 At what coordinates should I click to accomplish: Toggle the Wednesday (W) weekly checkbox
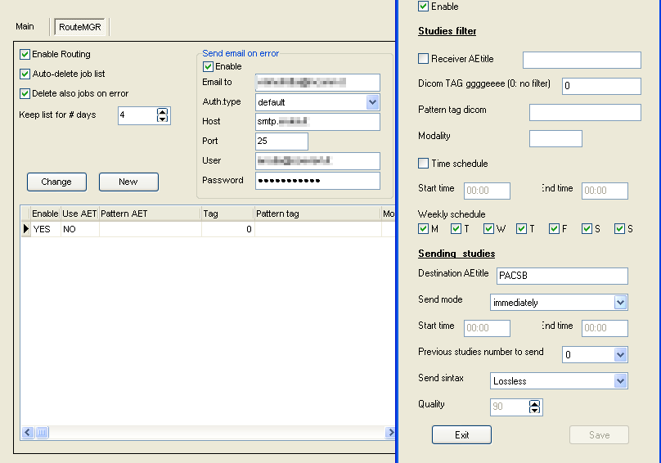(x=488, y=228)
